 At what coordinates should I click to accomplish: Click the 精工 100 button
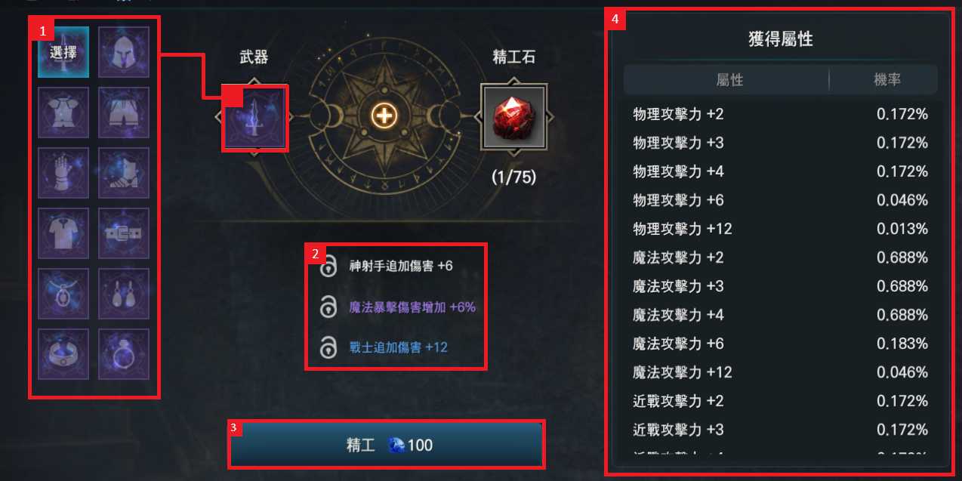(387, 445)
